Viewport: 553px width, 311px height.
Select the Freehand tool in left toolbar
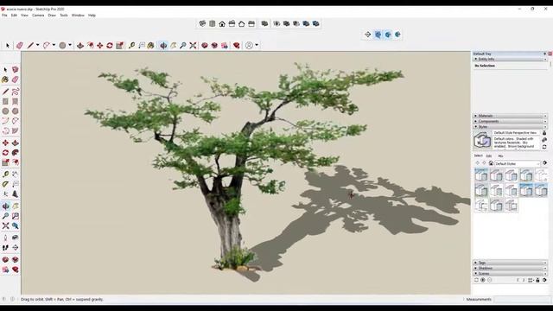pos(16,92)
